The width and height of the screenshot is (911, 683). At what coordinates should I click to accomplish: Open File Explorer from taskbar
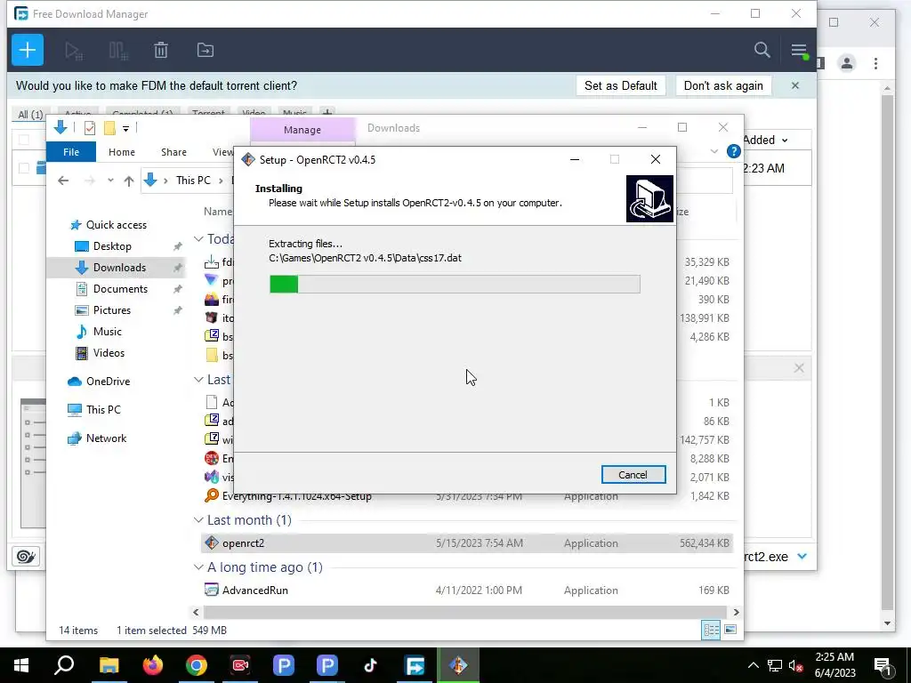pos(109,665)
